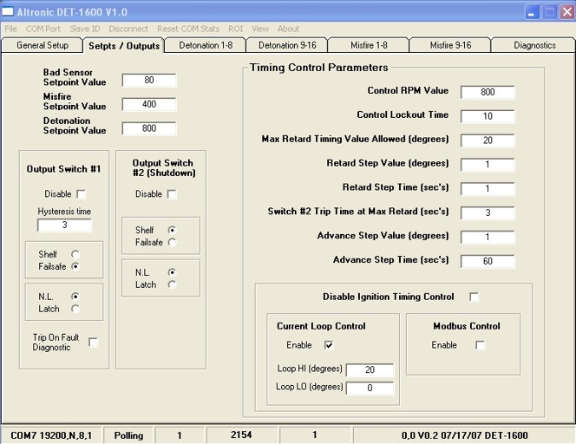Click Max Retard Timing Value Allowed field
The image size is (576, 444).
click(488, 140)
